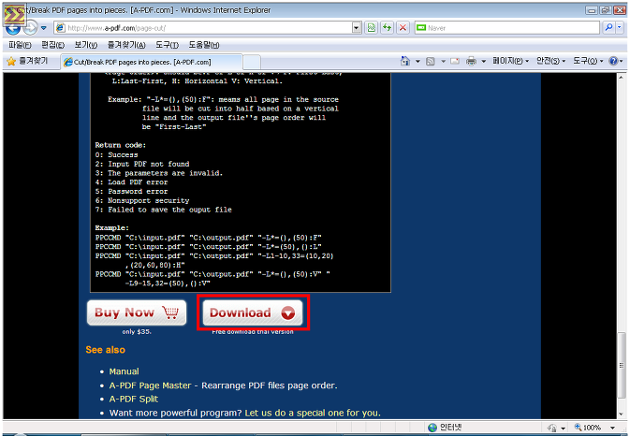The image size is (630, 436).
Task: Click the protected mode status icon
Action: click(552, 428)
